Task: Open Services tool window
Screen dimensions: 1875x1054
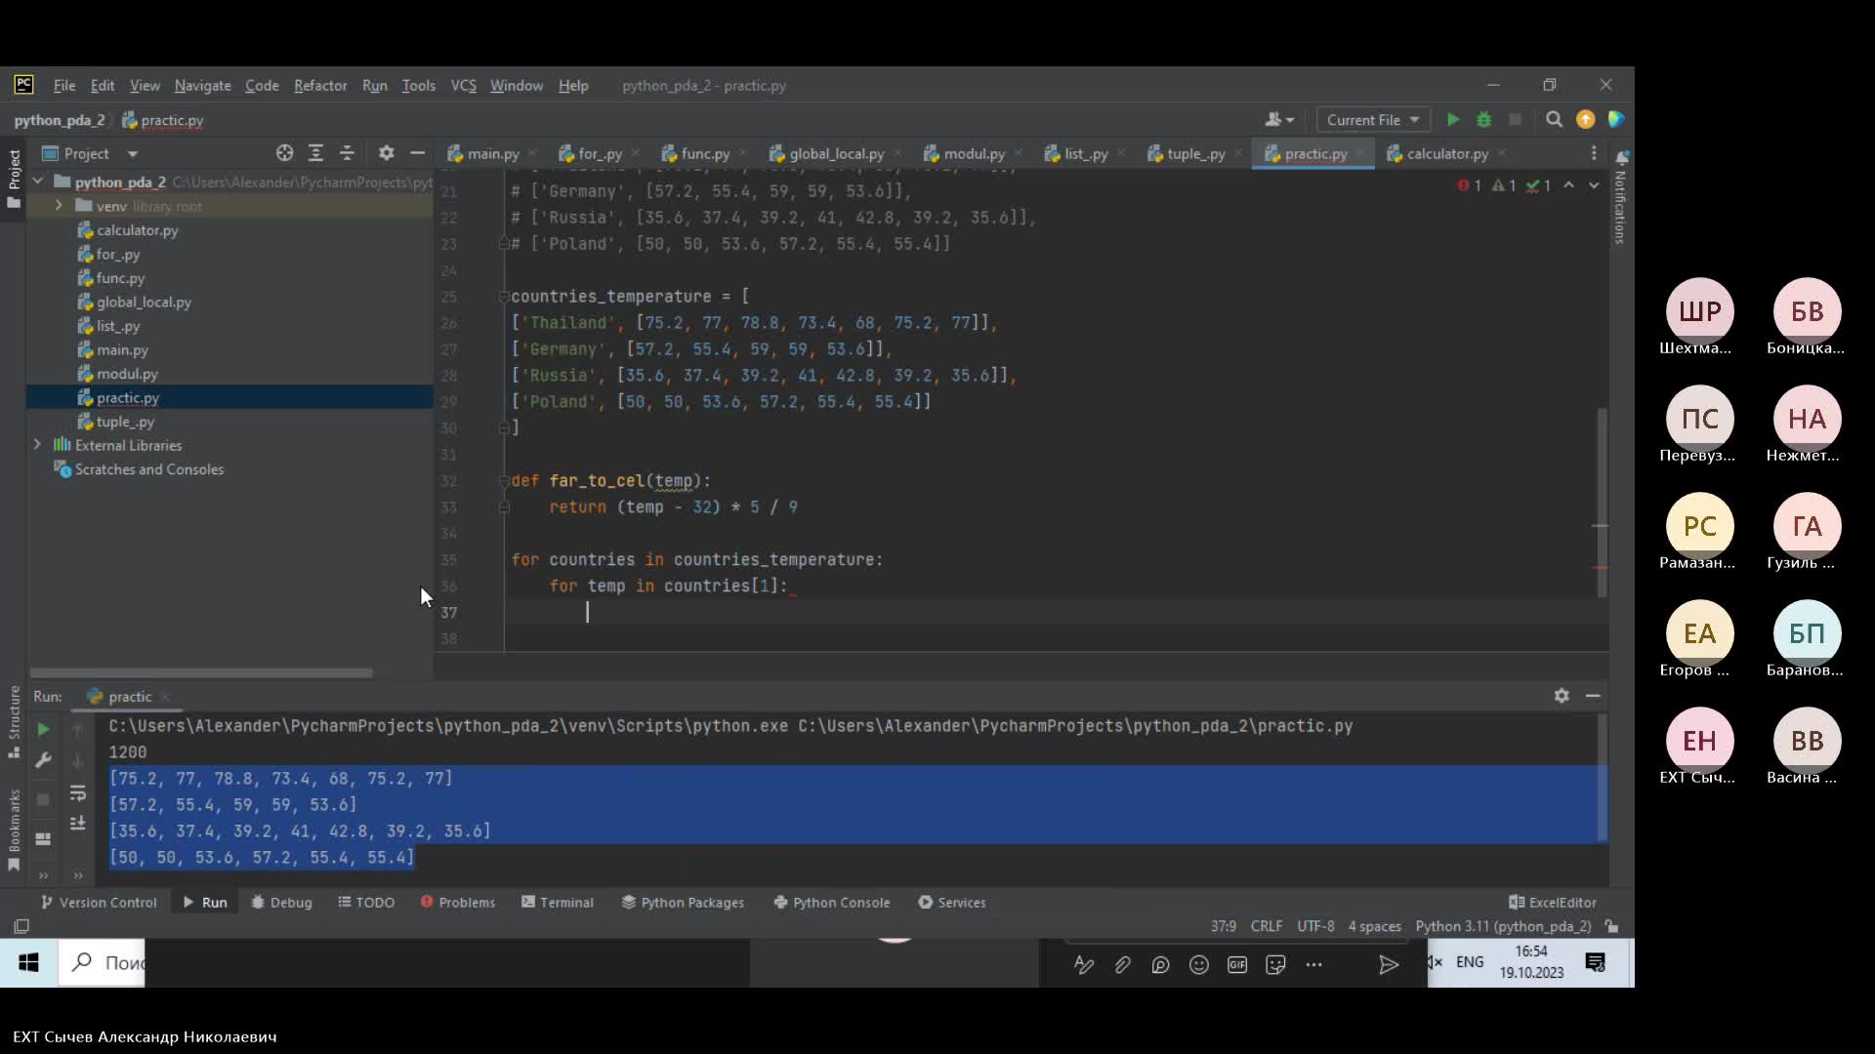Action: [x=952, y=903]
